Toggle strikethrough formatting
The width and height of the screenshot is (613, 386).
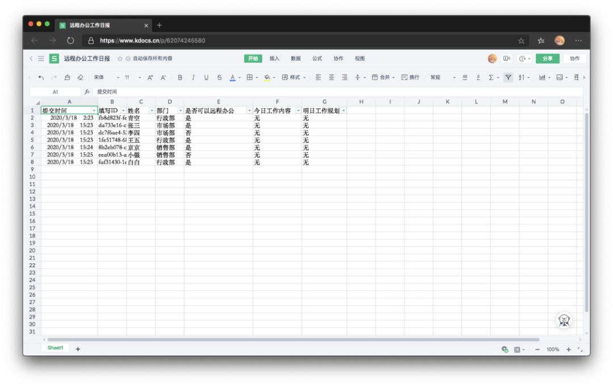[219, 78]
